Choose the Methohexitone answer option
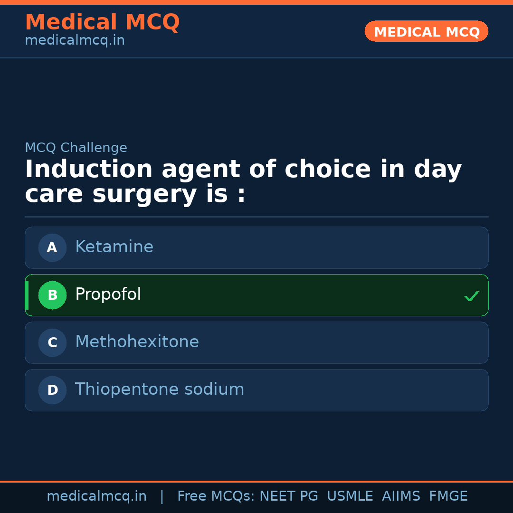The height and width of the screenshot is (513, 513). (x=137, y=342)
